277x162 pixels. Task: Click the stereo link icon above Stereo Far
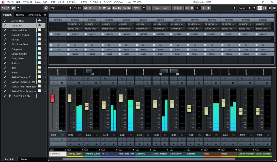[51, 150]
